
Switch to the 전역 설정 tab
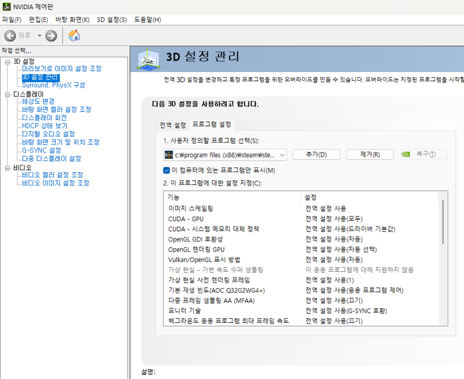tap(173, 125)
